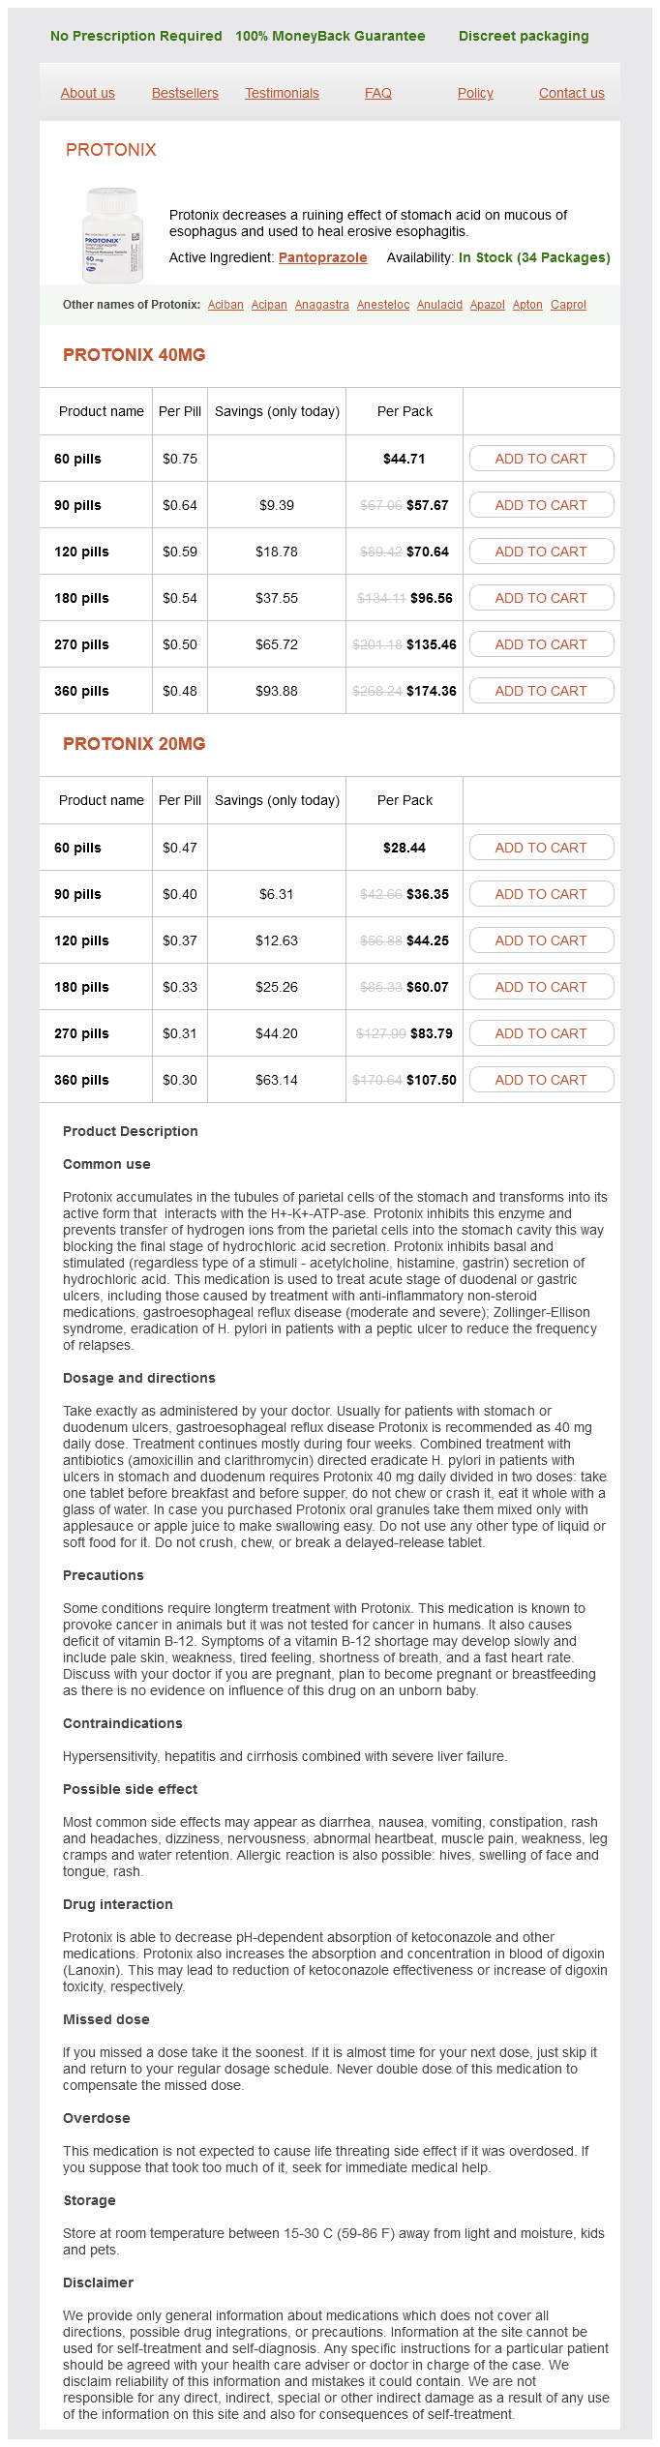This screenshot has height=2447, width=660.
Task: Open the FAQ page
Action: pos(378,93)
